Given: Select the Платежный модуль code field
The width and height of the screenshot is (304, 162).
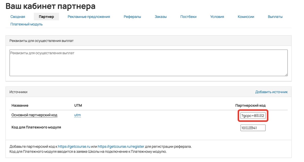Looking at the screenshot, I should [253, 128].
